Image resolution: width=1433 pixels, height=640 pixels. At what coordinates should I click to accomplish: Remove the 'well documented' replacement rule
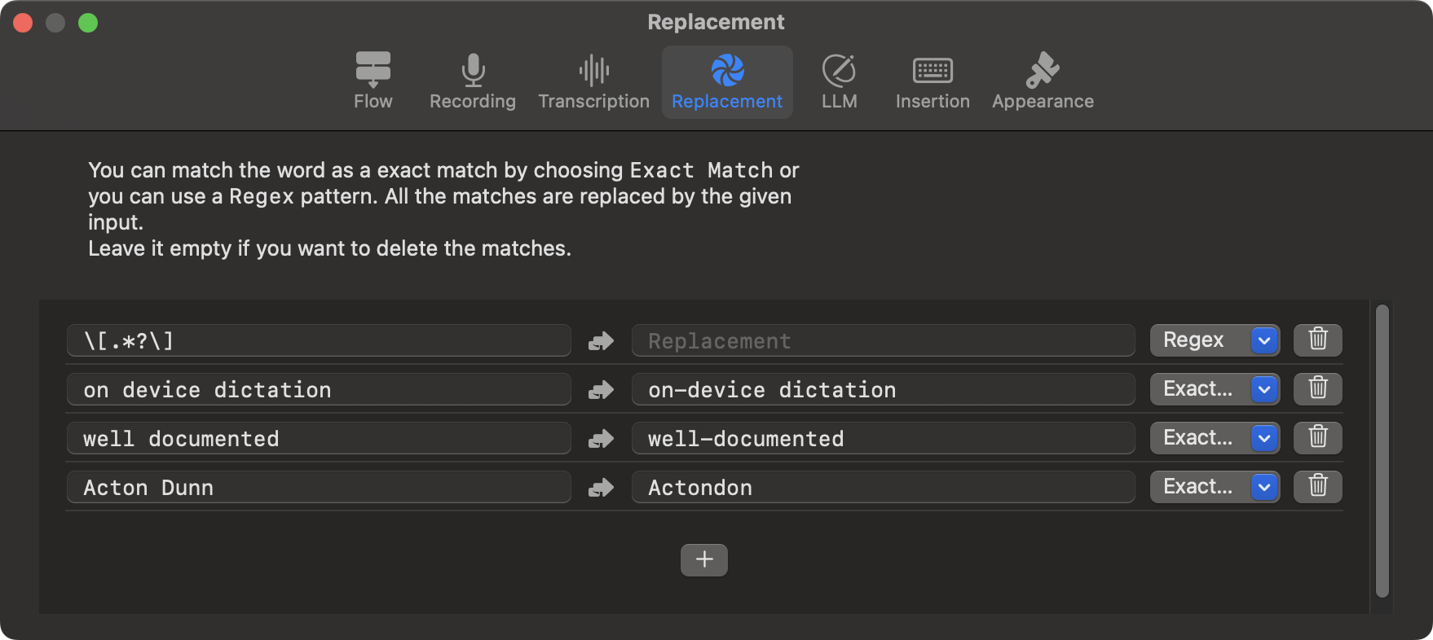pos(1317,437)
